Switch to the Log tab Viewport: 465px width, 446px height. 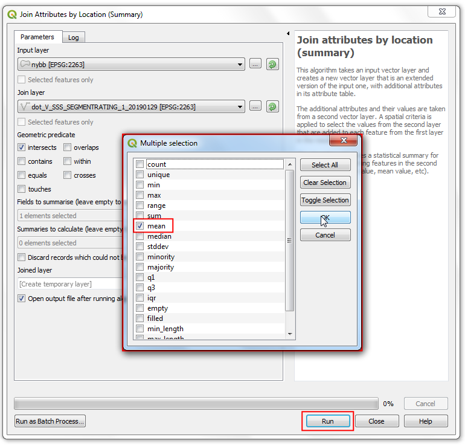[x=73, y=37]
